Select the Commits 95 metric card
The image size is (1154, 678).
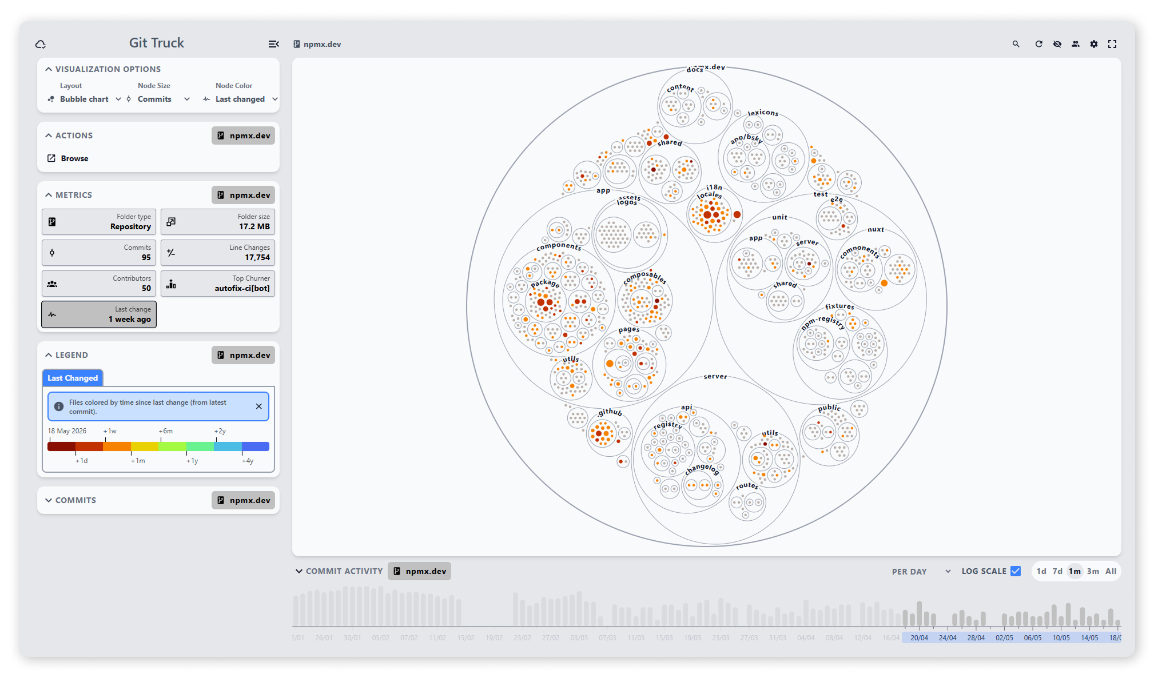click(x=99, y=253)
